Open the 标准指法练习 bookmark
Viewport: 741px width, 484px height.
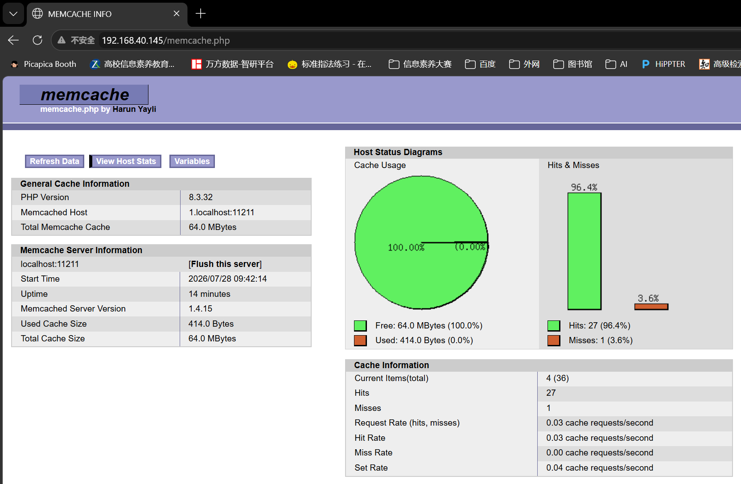pos(329,64)
